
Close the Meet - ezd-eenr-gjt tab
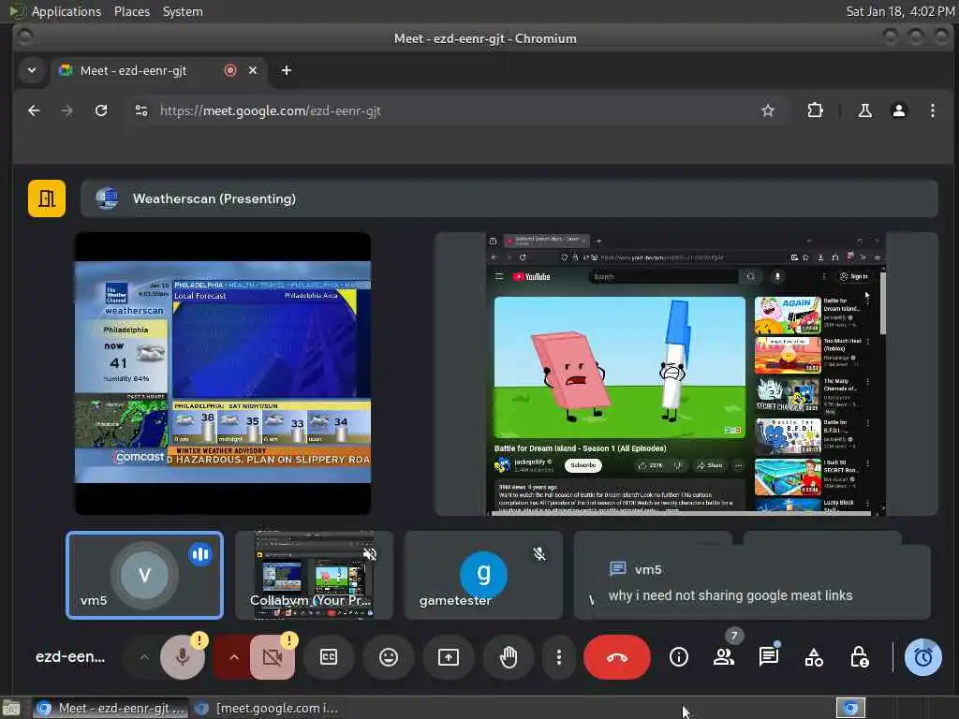click(x=253, y=70)
